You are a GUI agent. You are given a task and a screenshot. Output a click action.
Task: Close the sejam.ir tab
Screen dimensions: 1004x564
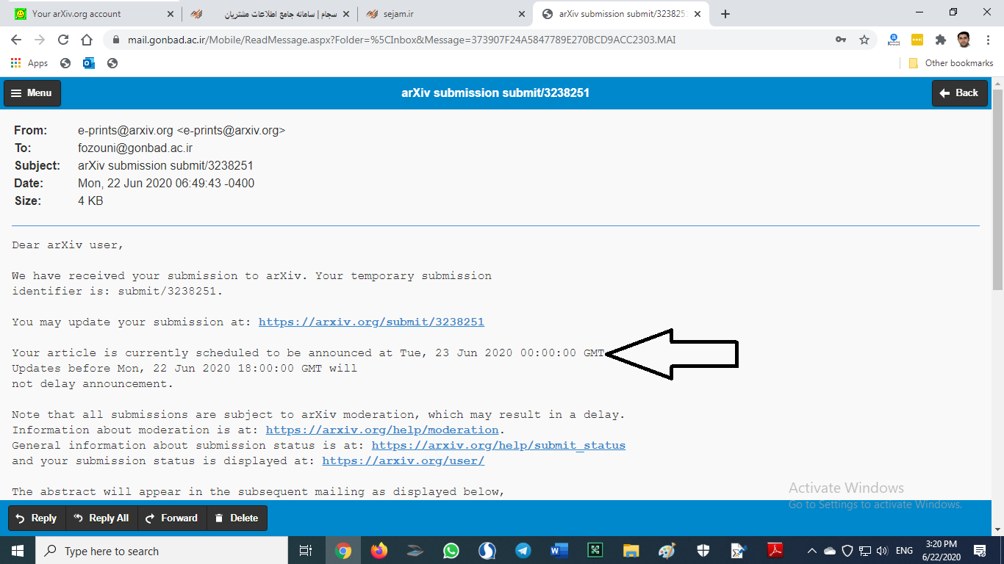coord(521,14)
